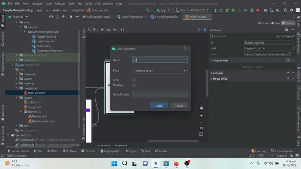This screenshot has height=169, width=301.
Task: Select main_nav.xml in project tree
Action: click(36, 93)
